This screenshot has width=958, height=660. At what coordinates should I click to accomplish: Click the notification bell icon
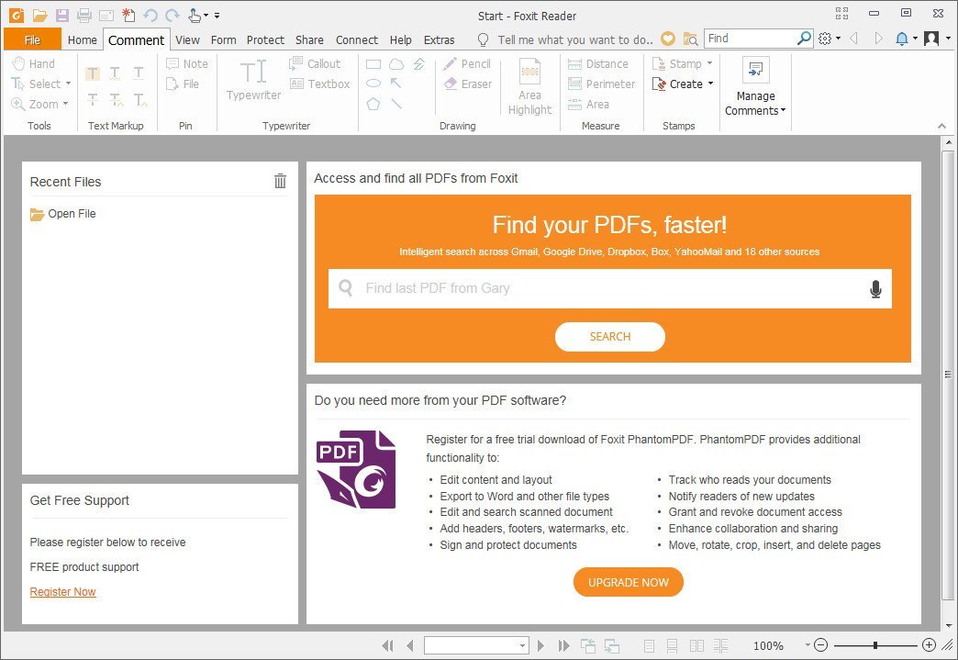click(x=901, y=39)
